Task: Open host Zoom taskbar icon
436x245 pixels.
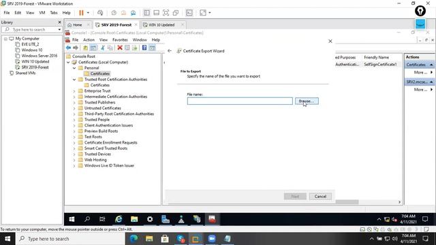Action: click(x=212, y=239)
